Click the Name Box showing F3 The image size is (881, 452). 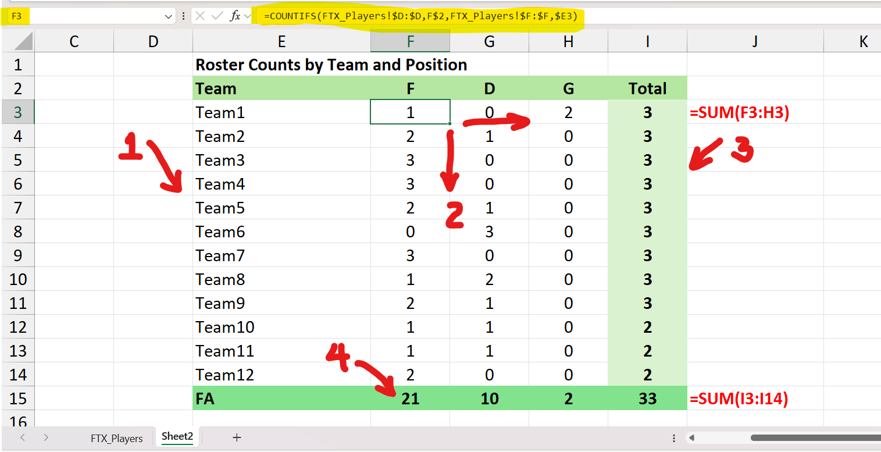click(x=87, y=16)
